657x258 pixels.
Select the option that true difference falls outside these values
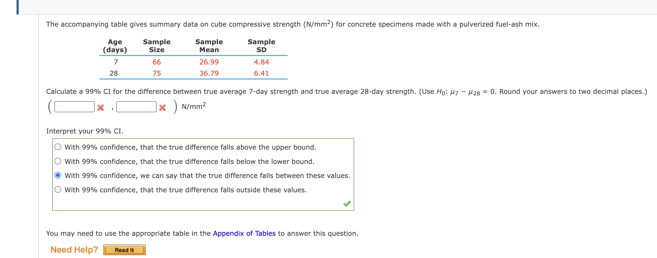(x=58, y=189)
